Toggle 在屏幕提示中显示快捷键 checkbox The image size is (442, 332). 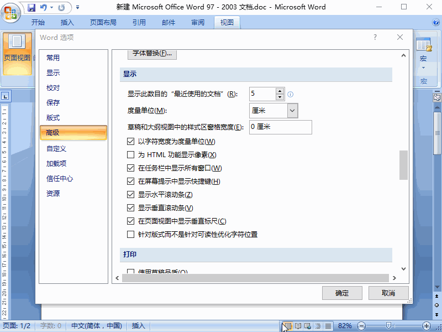click(130, 181)
